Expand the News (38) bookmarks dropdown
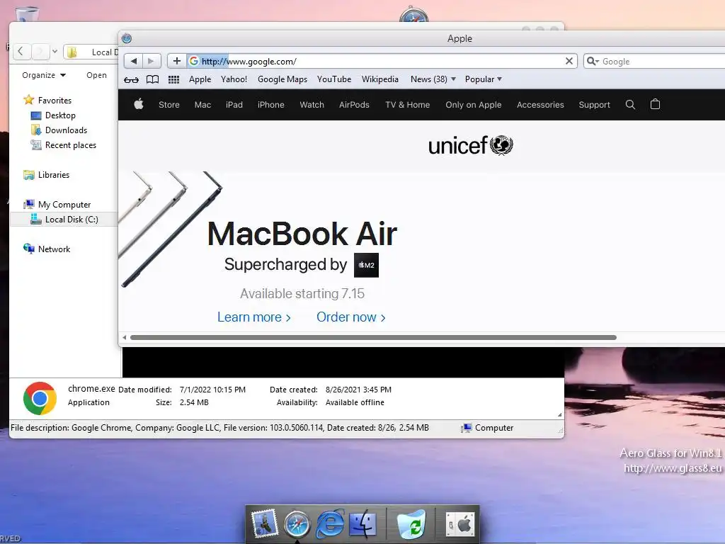725x544 pixels. 433,79
